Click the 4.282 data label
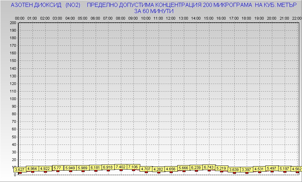This screenshot has height=182, width=302. click(159, 169)
